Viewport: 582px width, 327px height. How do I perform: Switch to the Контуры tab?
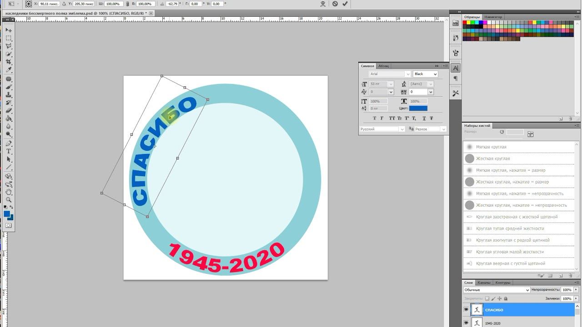point(503,282)
